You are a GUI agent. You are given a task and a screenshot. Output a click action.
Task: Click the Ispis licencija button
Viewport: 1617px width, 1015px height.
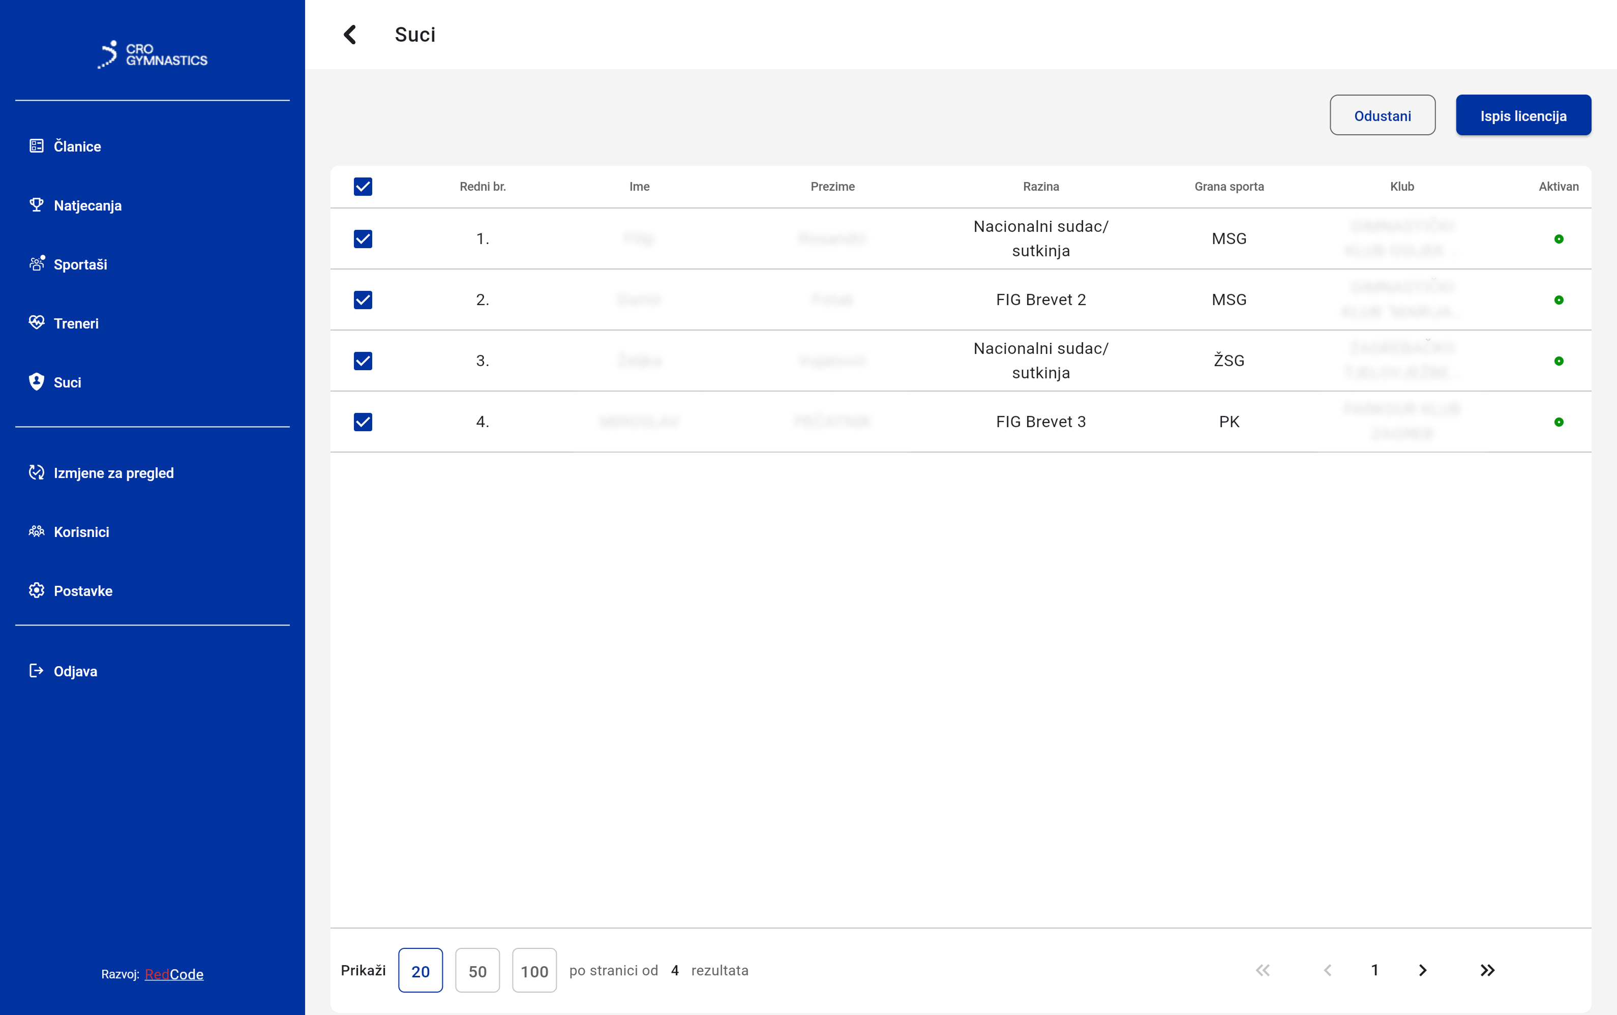pyautogui.click(x=1522, y=115)
